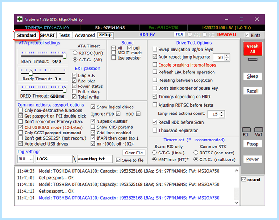Select the PIO radio button
The width and height of the screenshot is (279, 220).
(205, 34)
